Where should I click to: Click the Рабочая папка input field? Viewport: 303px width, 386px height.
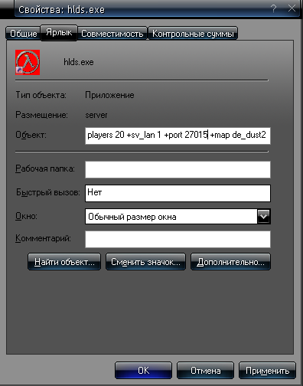[178, 169]
